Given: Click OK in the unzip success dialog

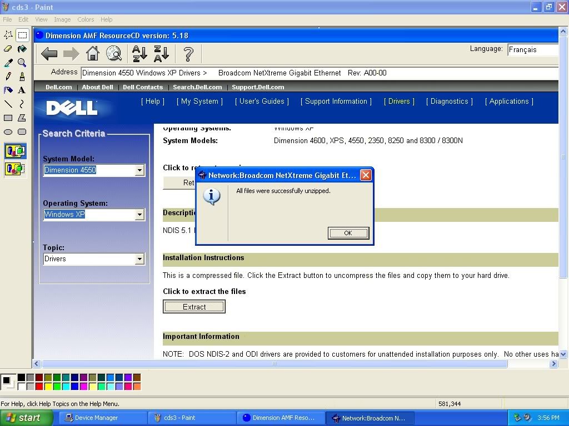Looking at the screenshot, I should 348,233.
